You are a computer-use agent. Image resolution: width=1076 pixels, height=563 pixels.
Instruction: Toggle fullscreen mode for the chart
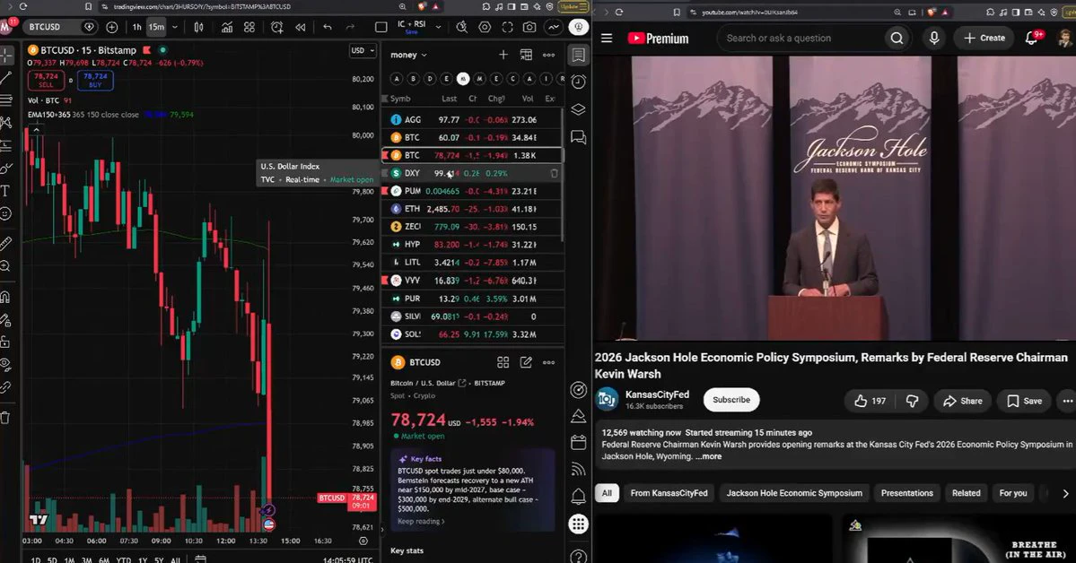507,27
